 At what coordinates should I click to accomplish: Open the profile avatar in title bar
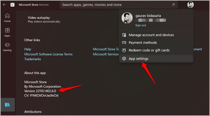(x=191, y=5)
